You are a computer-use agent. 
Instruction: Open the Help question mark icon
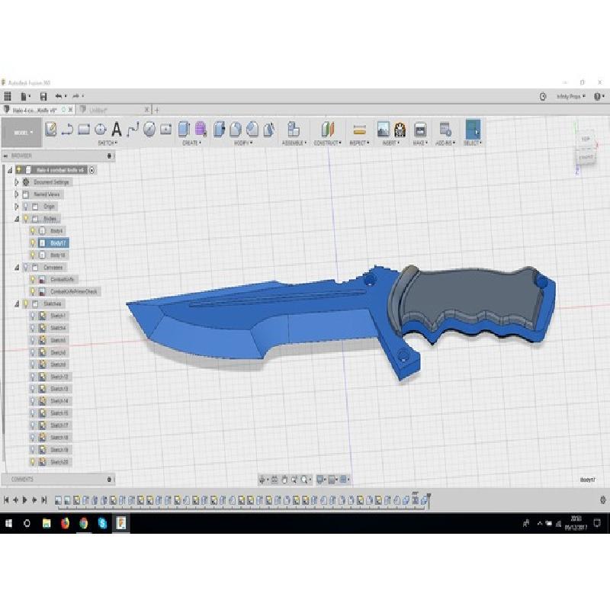599,97
